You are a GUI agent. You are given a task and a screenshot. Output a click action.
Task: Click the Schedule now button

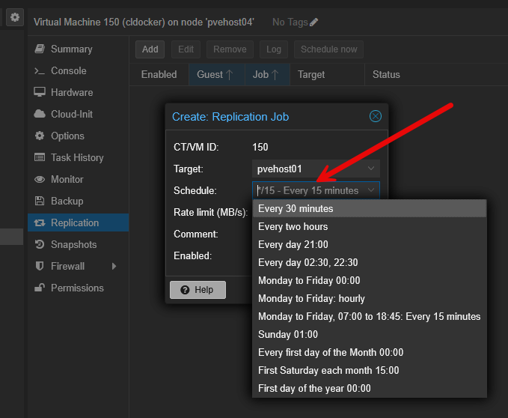pos(328,49)
